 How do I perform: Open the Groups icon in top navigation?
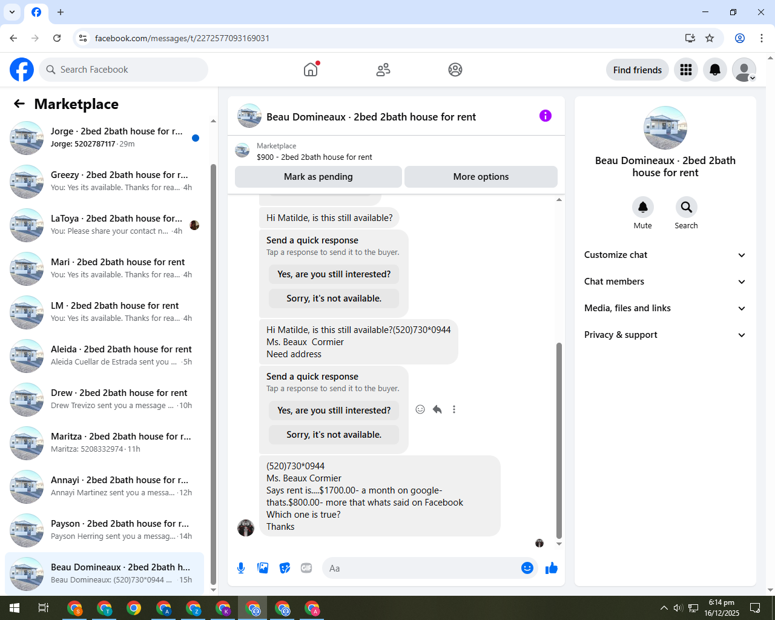tap(455, 70)
